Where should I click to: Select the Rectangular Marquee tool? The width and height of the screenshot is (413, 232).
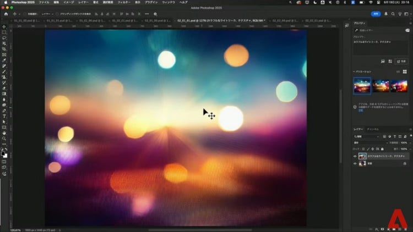pyautogui.click(x=4, y=32)
